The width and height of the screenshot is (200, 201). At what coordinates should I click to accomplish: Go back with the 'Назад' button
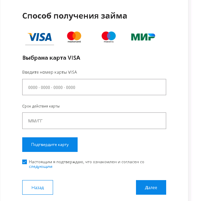pos(37,187)
